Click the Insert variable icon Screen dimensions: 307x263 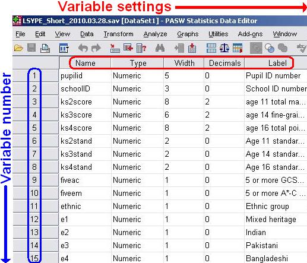(192, 48)
